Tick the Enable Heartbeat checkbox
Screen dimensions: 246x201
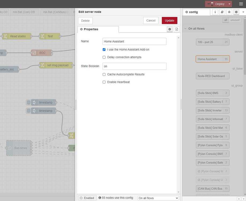[x=104, y=82]
